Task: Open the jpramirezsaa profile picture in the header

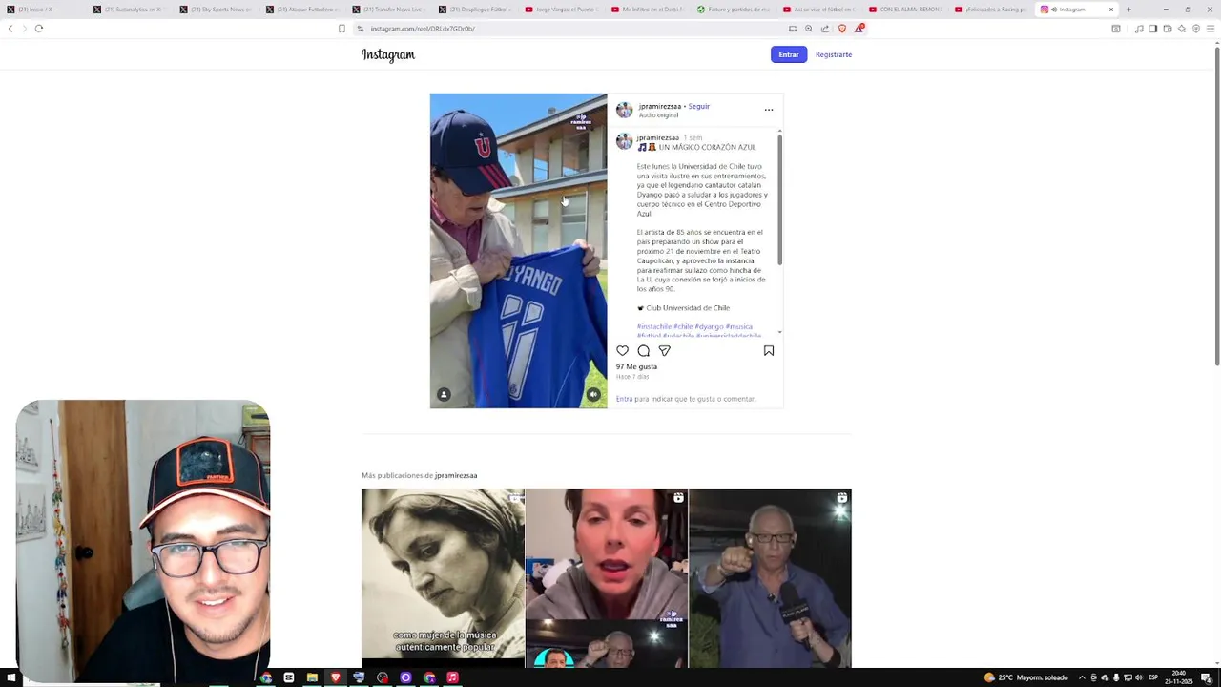Action: 624,110
